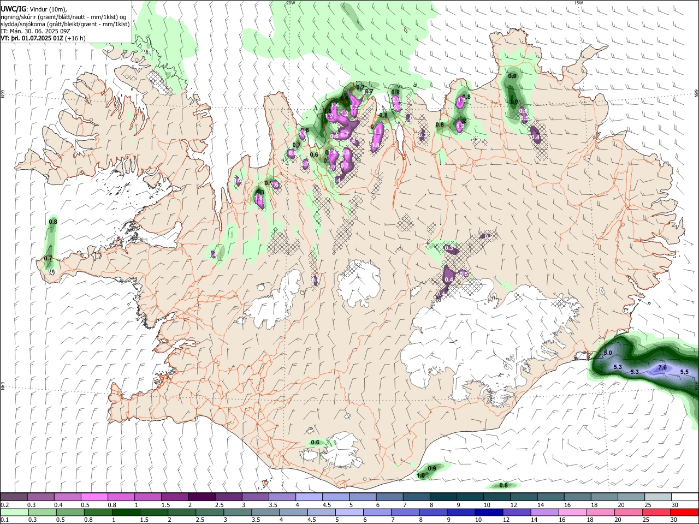Select the 'VT: þri. 01.07.2025 01Z' valid time
The image size is (699, 524).
point(32,38)
